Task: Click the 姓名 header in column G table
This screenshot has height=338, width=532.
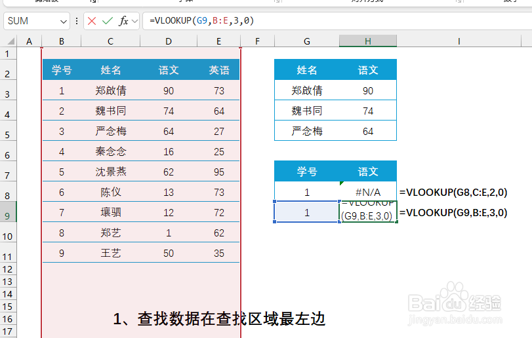Action: coord(307,70)
